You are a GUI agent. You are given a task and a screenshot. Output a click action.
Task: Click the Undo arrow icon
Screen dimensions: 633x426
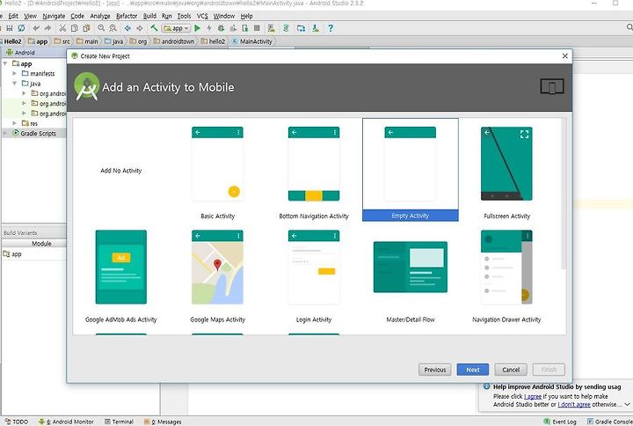coord(36,28)
